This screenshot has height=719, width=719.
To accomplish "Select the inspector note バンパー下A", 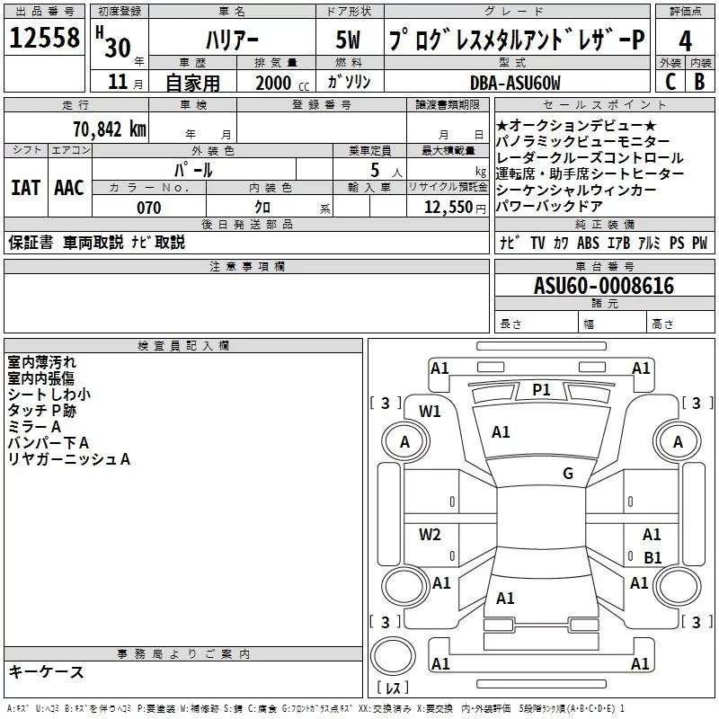I will (x=49, y=443).
